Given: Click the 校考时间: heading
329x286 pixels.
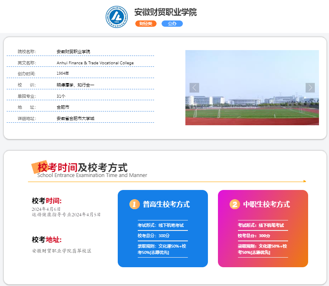Looking at the screenshot, I should tap(47, 201).
